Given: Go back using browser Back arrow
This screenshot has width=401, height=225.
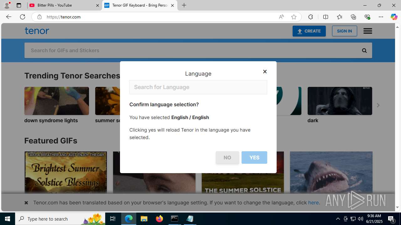Looking at the screenshot, I should [x=8, y=17].
